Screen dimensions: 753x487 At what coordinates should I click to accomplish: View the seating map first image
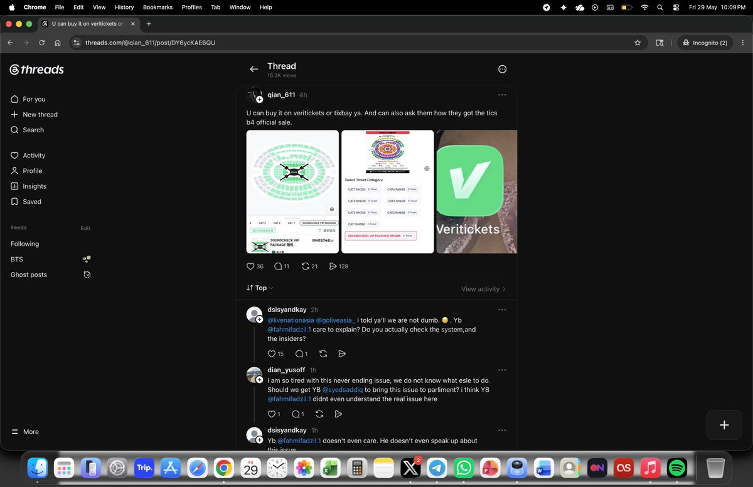[292, 192]
